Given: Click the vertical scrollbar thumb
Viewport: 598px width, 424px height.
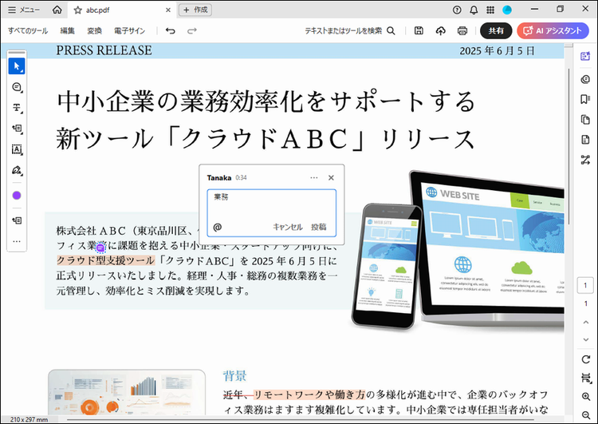Looking at the screenshot, I should [x=569, y=146].
